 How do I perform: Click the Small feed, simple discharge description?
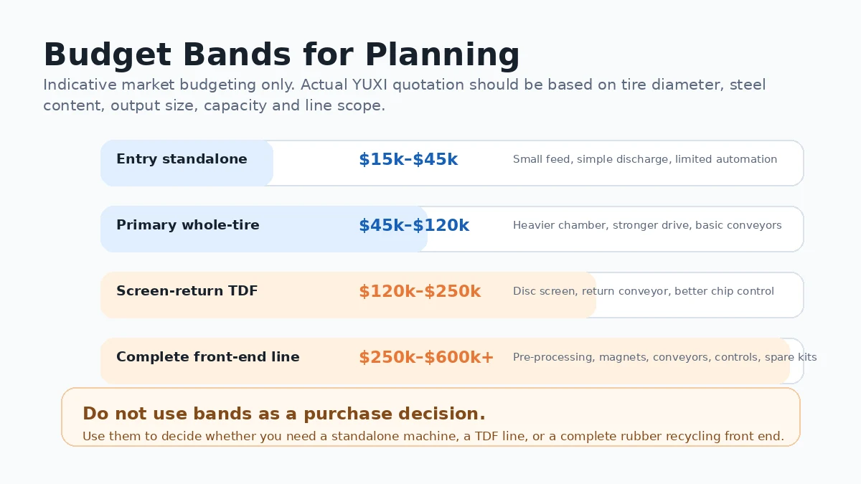pyautogui.click(x=645, y=159)
